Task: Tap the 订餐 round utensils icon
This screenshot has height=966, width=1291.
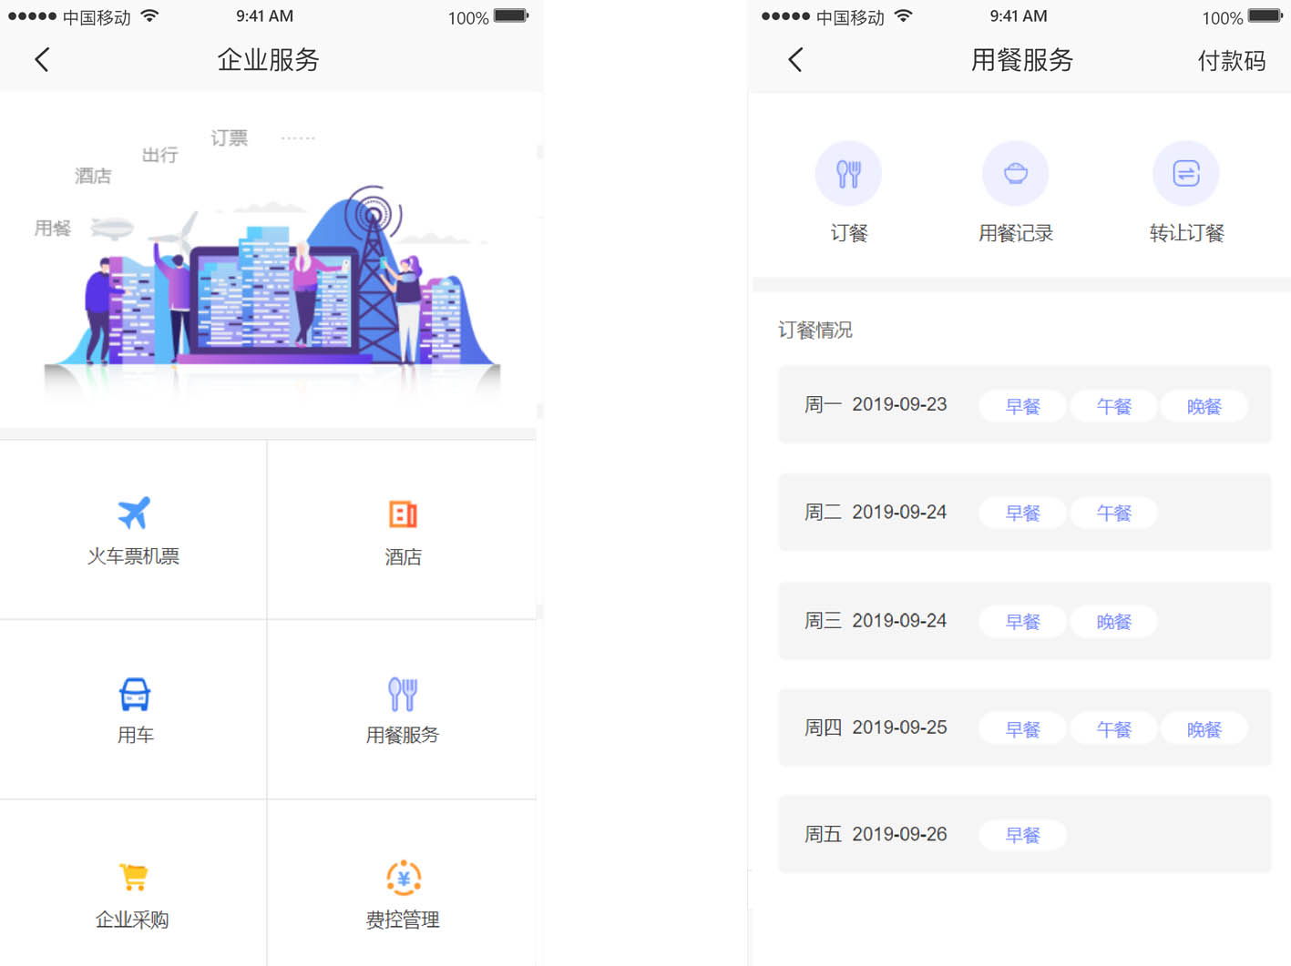Action: point(848,173)
